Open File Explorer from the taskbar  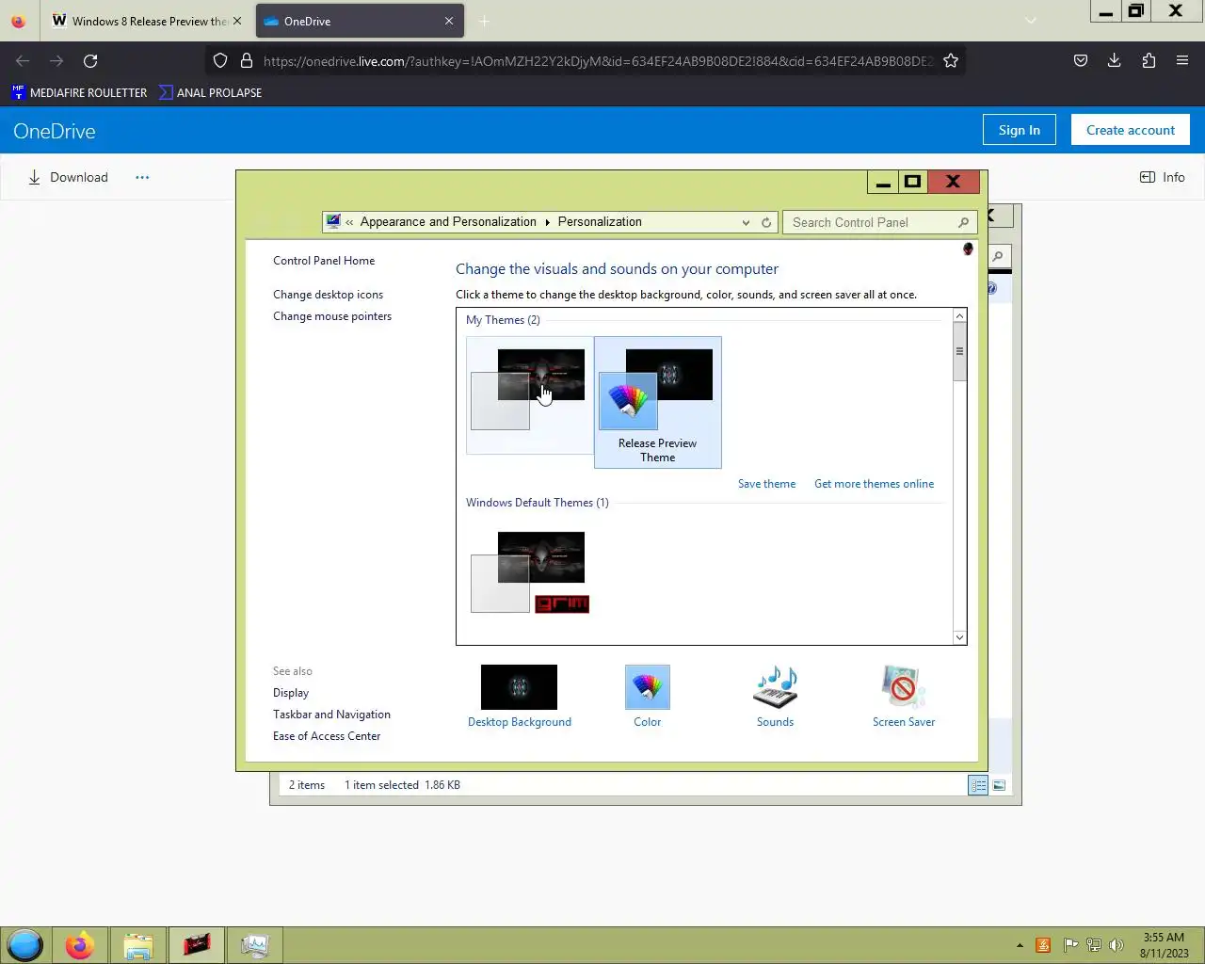click(x=138, y=945)
